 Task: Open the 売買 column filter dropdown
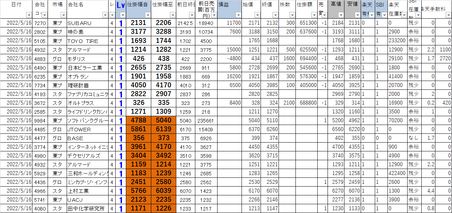(324, 15)
